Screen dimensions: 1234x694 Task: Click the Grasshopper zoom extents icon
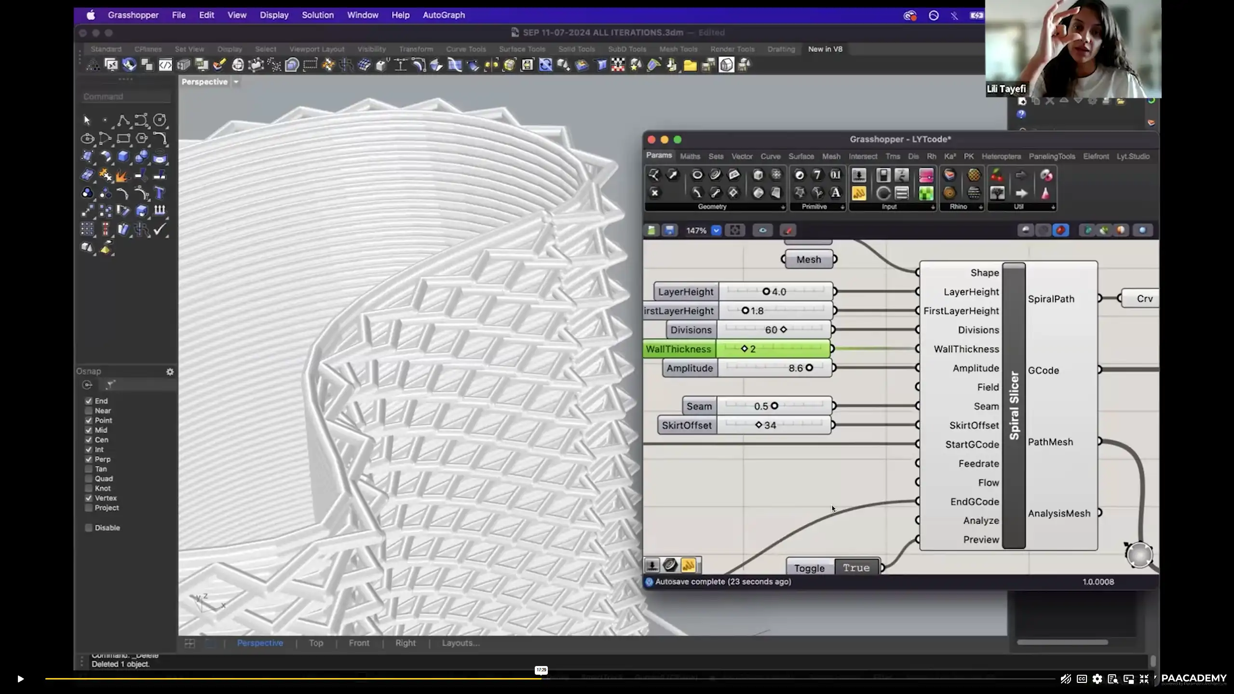click(x=735, y=231)
